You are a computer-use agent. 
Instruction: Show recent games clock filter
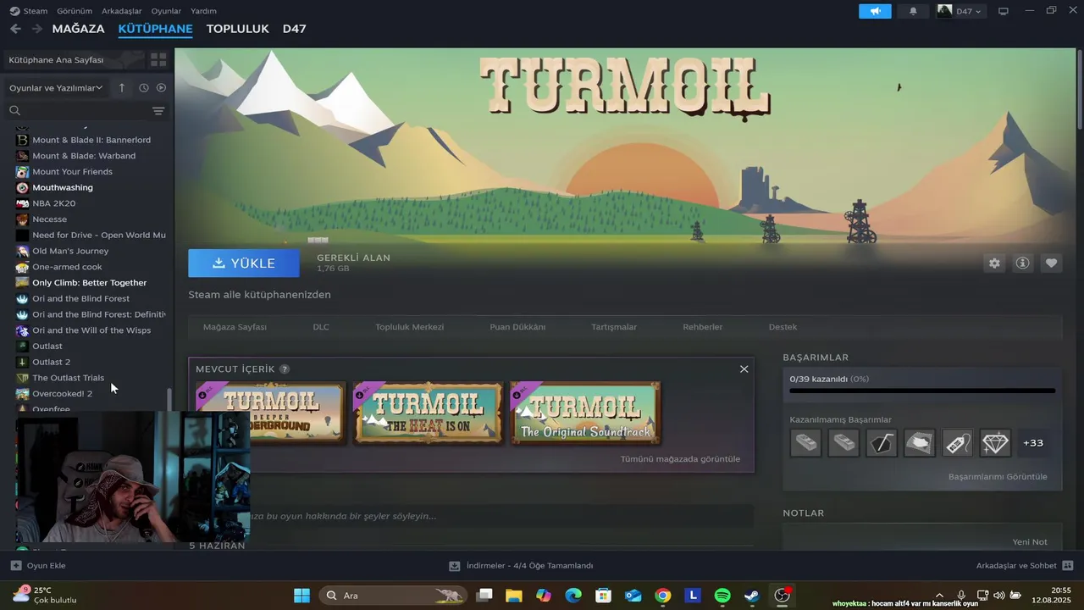(x=144, y=87)
